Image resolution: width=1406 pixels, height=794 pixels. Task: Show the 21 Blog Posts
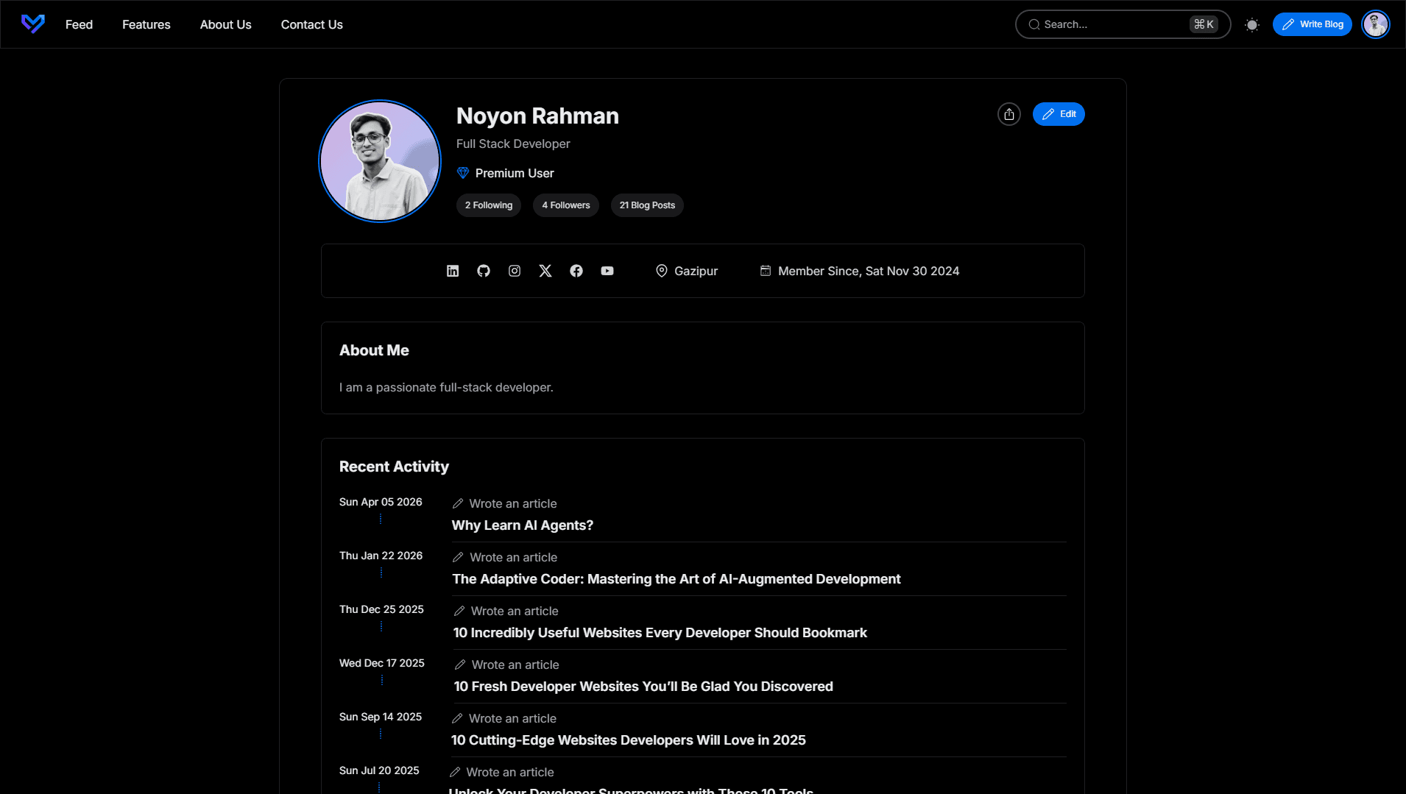pyautogui.click(x=647, y=205)
